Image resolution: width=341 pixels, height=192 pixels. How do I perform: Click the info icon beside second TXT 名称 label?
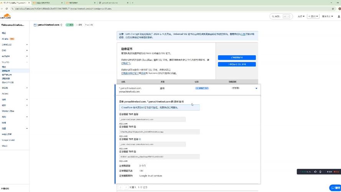(140, 139)
